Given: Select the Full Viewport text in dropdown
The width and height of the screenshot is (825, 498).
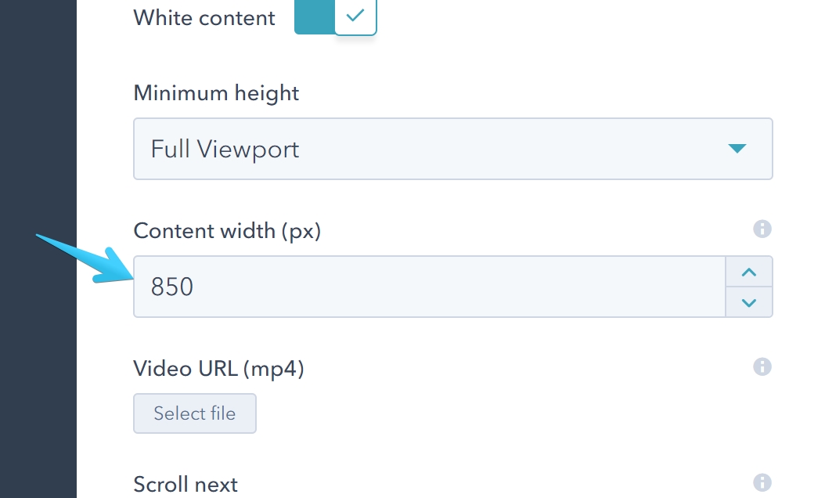Looking at the screenshot, I should pos(225,149).
